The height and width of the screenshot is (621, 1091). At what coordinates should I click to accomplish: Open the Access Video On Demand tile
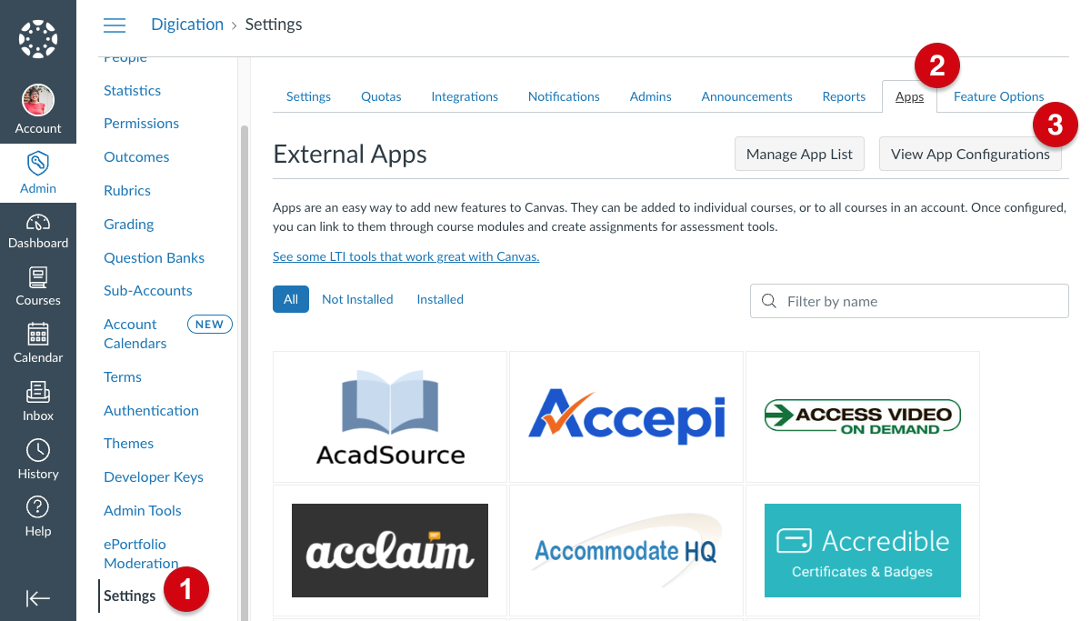[x=863, y=416]
